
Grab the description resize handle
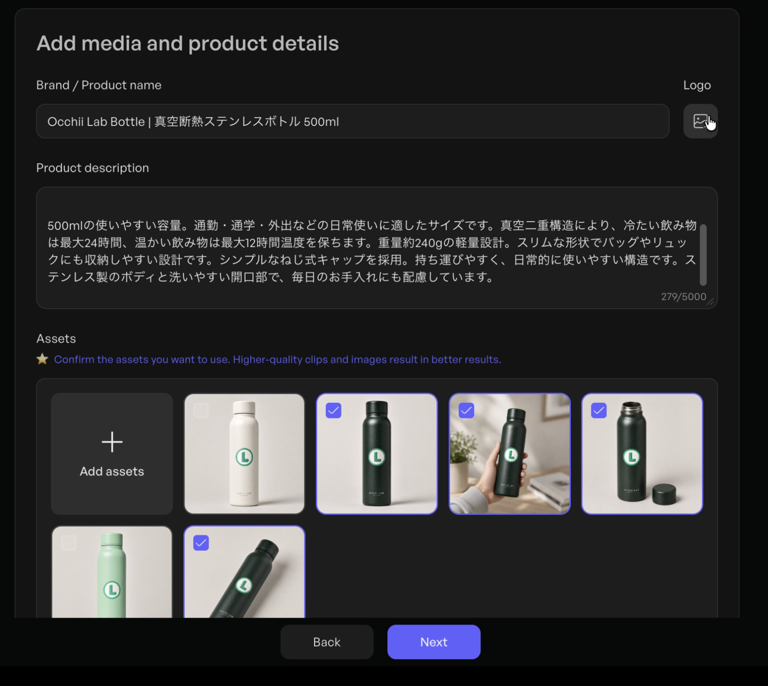pyautogui.click(x=711, y=302)
